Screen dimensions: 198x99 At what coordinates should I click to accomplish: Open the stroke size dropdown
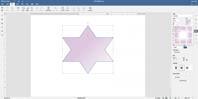[x=177, y=48]
